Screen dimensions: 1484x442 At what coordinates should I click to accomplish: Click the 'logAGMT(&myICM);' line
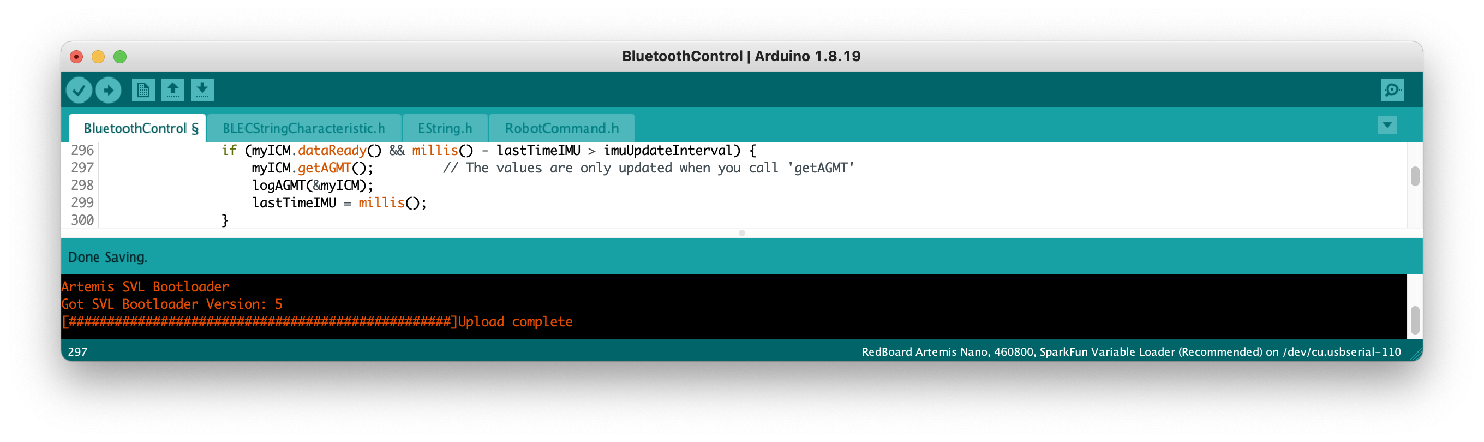tap(313, 185)
